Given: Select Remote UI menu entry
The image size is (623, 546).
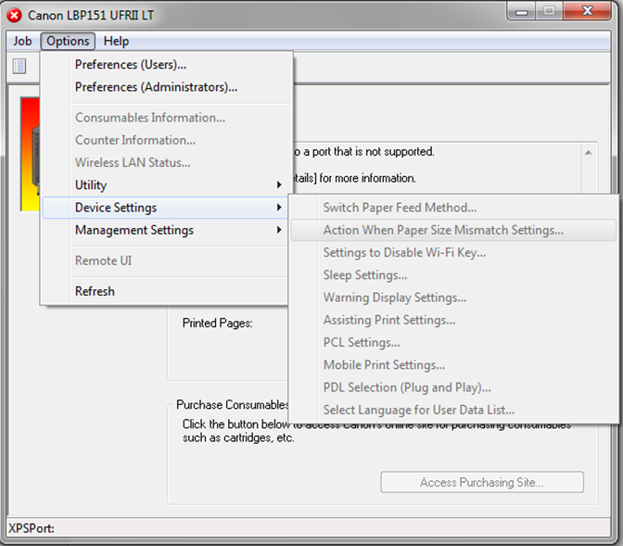Looking at the screenshot, I should (x=165, y=260).
